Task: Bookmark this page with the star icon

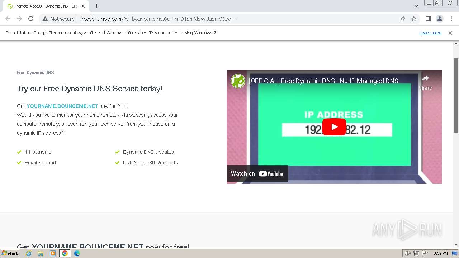Action: pos(414,19)
